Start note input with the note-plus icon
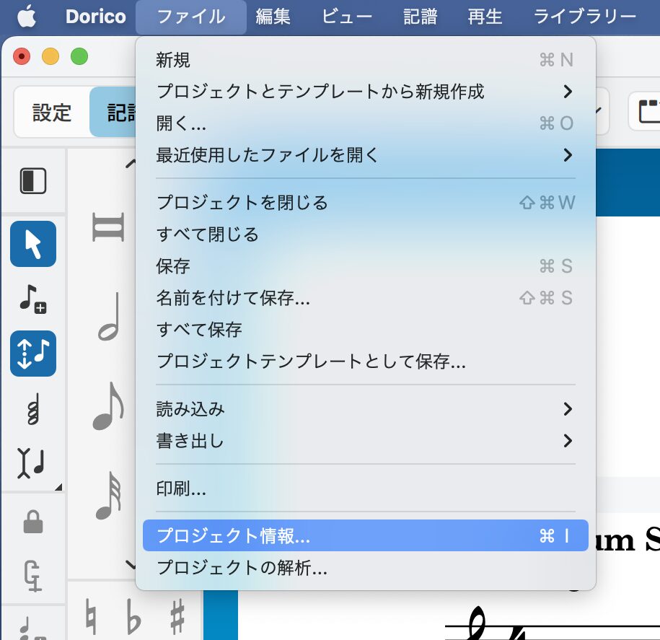Screen dimensions: 660x640 (33, 298)
